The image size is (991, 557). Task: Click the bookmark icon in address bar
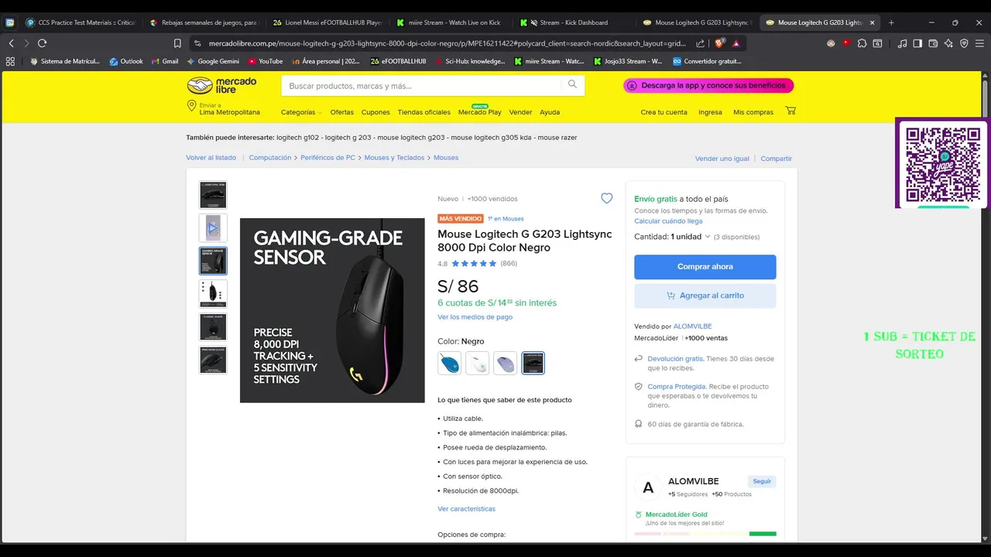[177, 43]
